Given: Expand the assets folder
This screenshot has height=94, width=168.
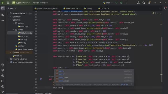Looking at the screenshot, I should tap(10, 17).
